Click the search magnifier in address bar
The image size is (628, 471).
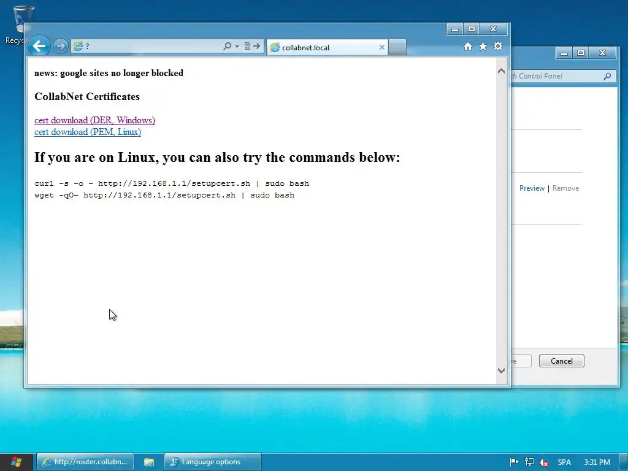point(227,46)
